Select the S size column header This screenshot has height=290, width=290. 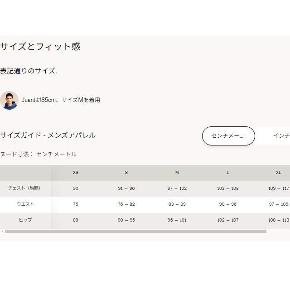coord(126,173)
